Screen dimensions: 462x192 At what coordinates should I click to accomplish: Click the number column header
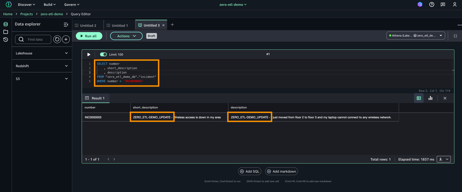click(106, 107)
